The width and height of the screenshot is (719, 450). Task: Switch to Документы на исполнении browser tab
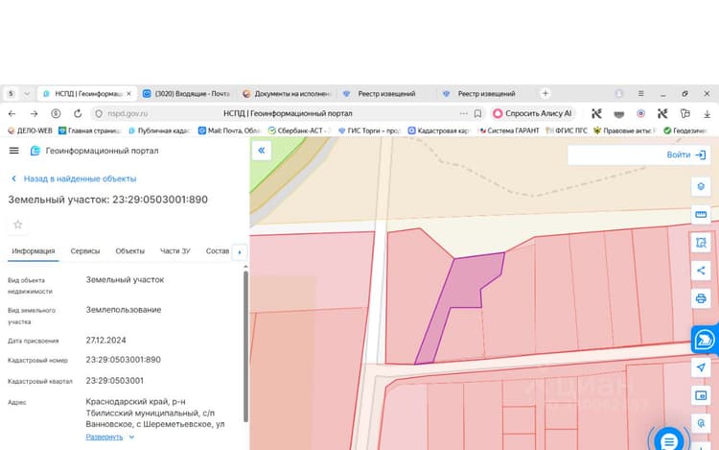click(x=287, y=94)
